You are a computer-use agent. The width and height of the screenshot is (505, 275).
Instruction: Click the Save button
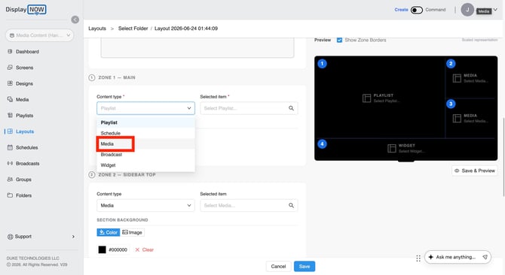pos(305,266)
